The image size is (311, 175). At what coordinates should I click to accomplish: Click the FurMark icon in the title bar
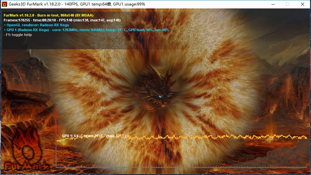coord(5,4)
